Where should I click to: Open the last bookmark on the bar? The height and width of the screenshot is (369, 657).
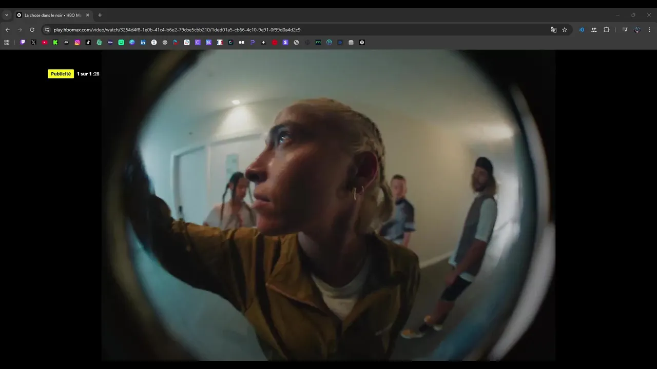click(362, 43)
